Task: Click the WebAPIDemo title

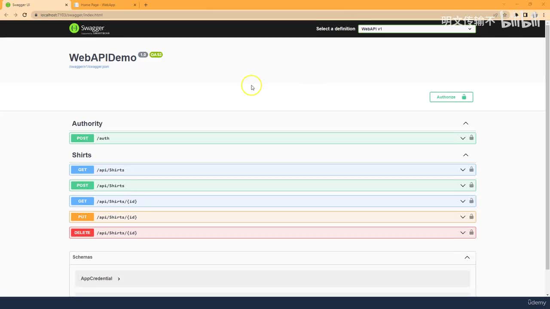Action: click(103, 58)
